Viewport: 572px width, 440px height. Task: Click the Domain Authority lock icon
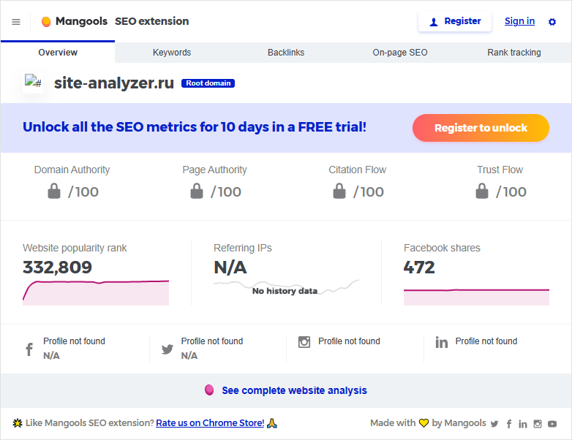pos(54,191)
